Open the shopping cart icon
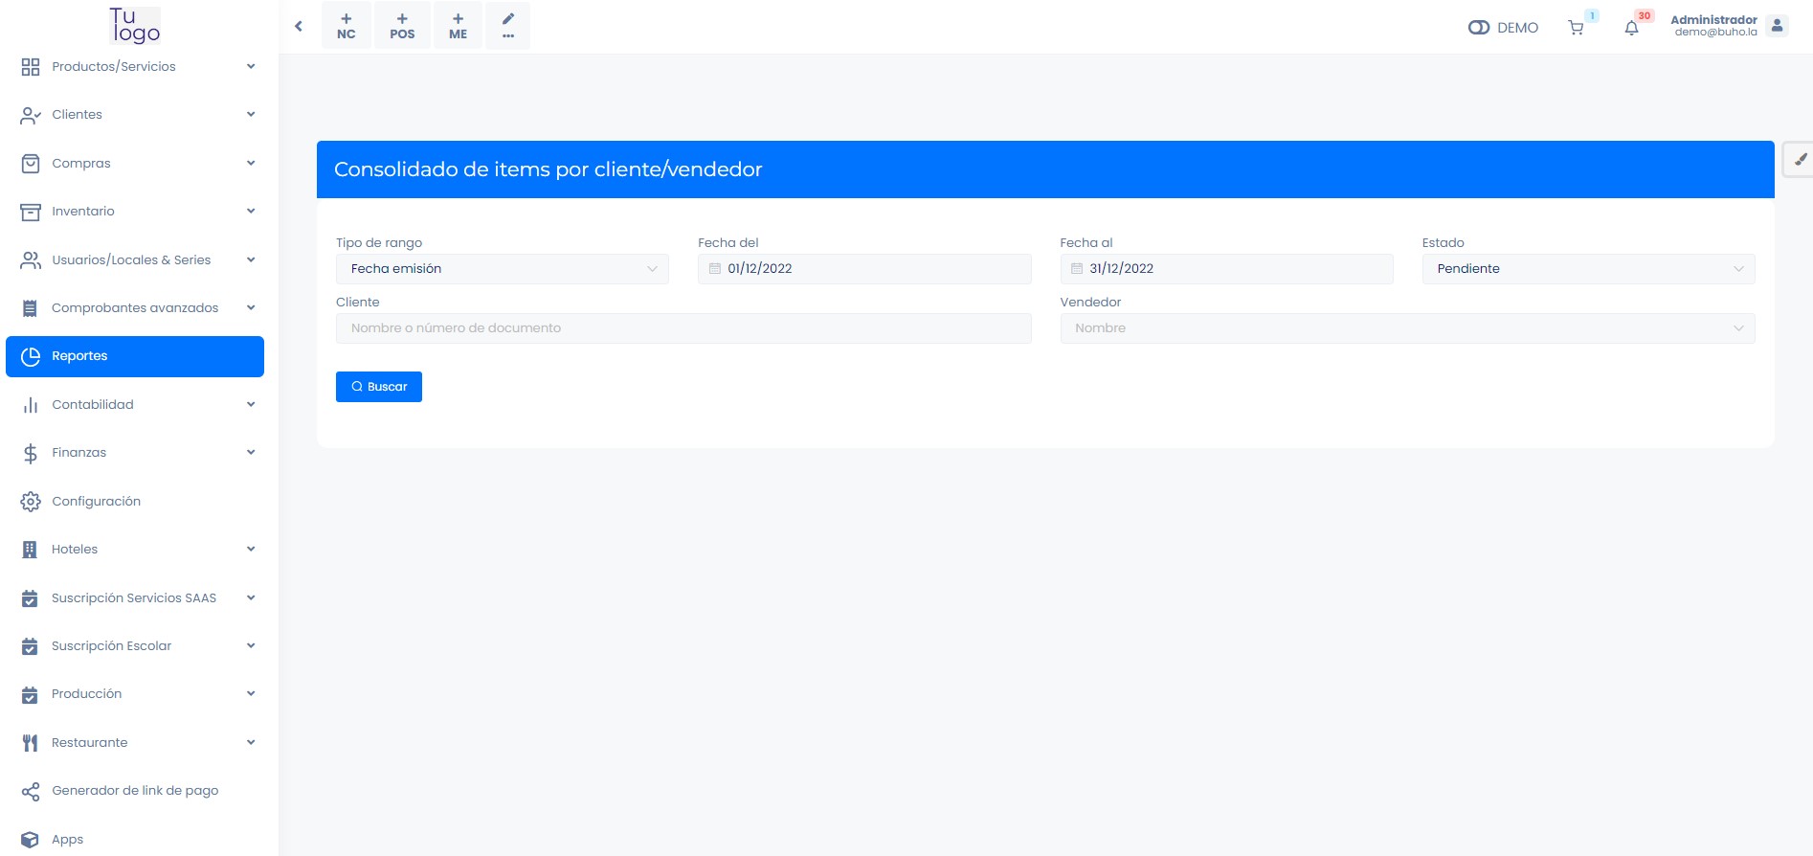This screenshot has width=1813, height=856. click(1576, 28)
